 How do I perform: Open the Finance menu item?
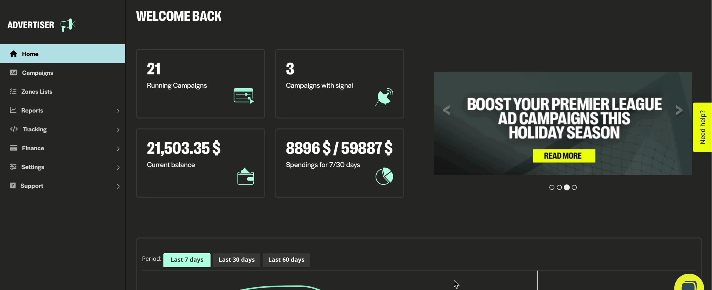click(x=63, y=148)
